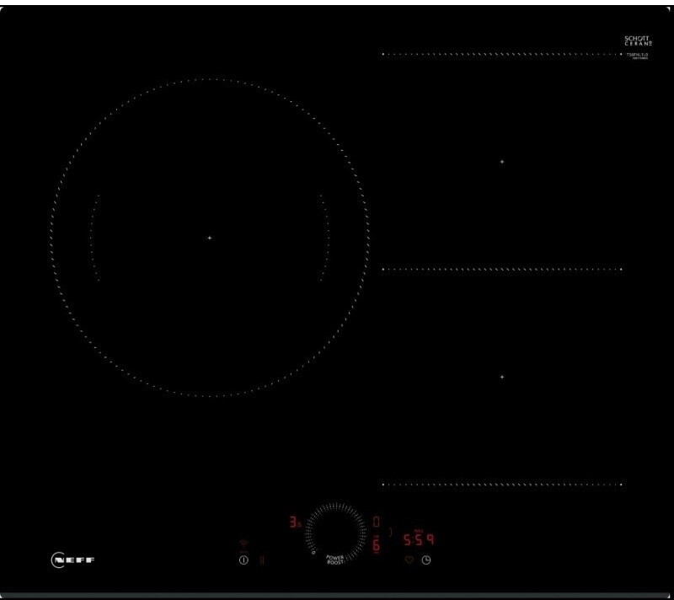Tap the upper right cooking zone cross

(x=502, y=161)
